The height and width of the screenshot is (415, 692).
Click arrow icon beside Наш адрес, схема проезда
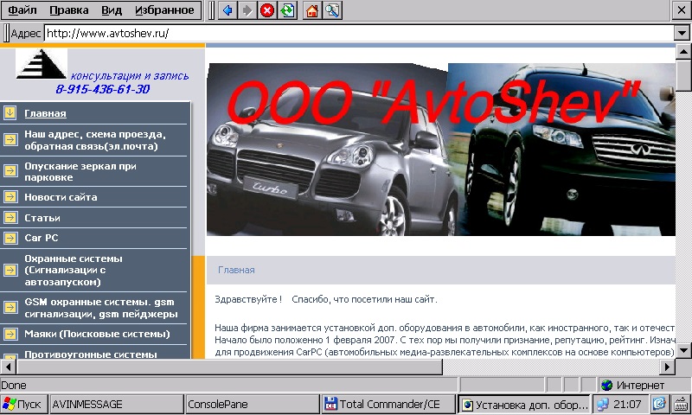[10, 140]
